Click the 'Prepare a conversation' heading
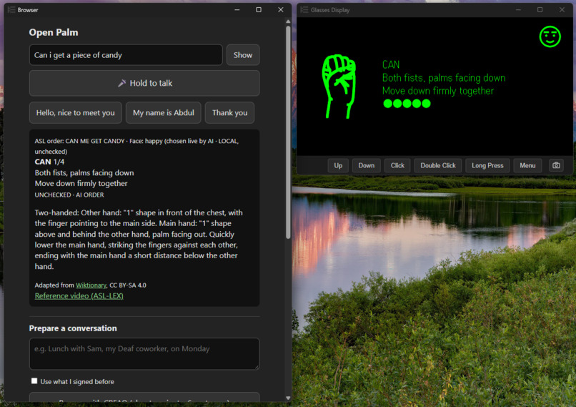The image size is (576, 407). 73,328
